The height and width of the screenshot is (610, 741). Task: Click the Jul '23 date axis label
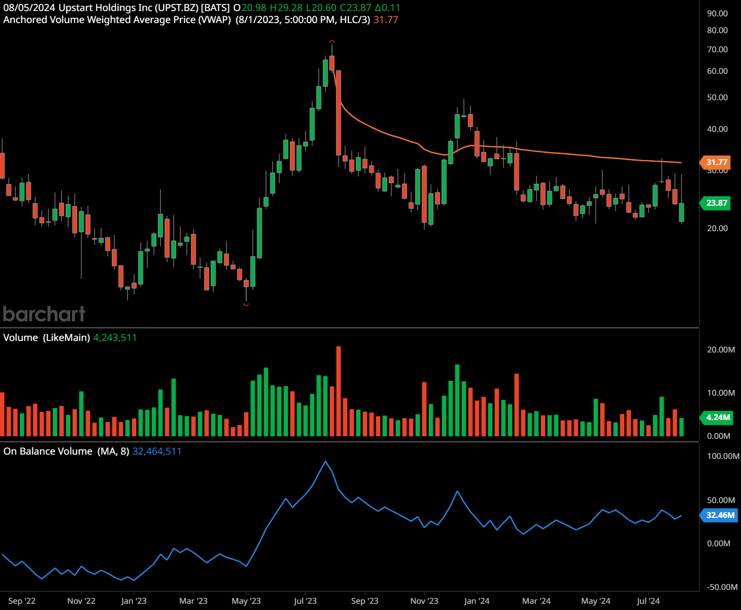(305, 601)
